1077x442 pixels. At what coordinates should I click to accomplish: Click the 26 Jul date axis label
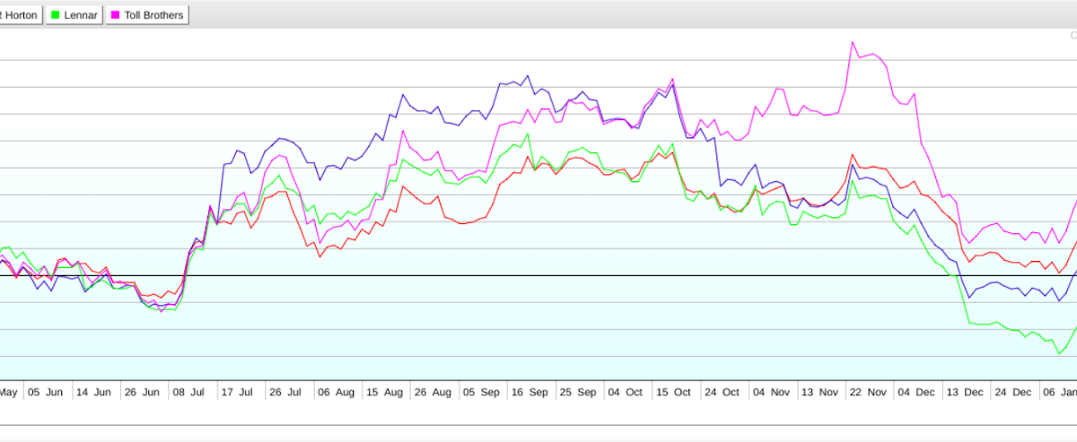[286, 392]
